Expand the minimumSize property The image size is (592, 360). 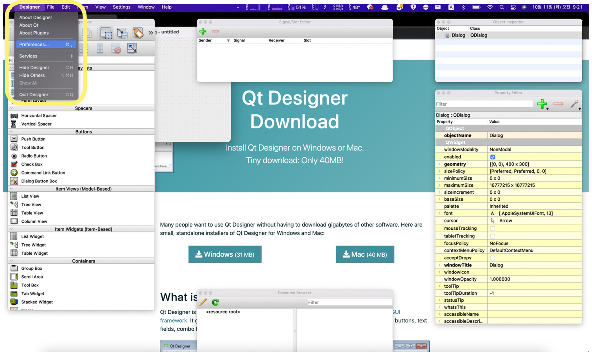tap(439, 178)
